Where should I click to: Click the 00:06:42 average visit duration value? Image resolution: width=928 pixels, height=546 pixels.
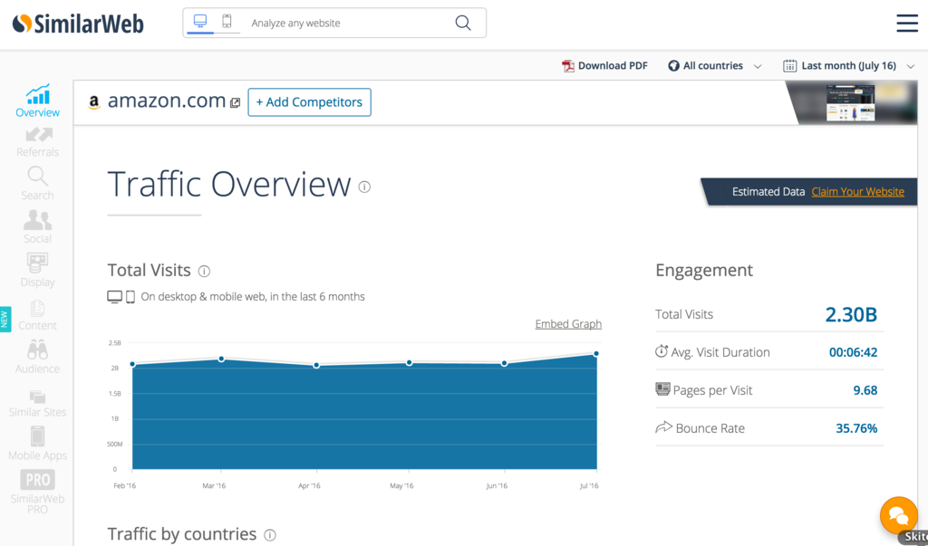coord(853,352)
